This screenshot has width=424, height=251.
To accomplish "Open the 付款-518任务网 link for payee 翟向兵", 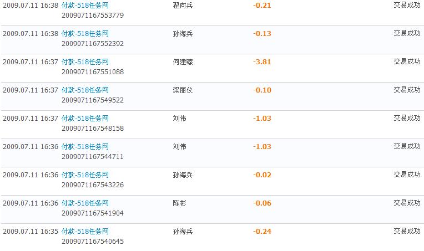I will [x=85, y=6].
